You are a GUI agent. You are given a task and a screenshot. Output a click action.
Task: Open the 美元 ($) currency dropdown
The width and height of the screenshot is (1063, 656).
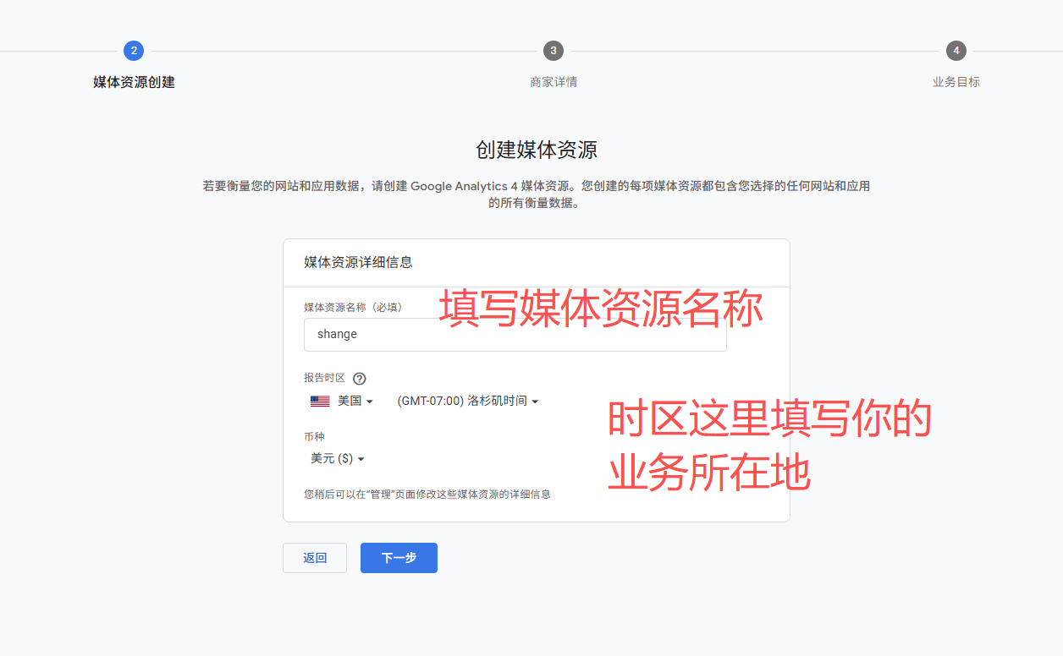pos(338,458)
